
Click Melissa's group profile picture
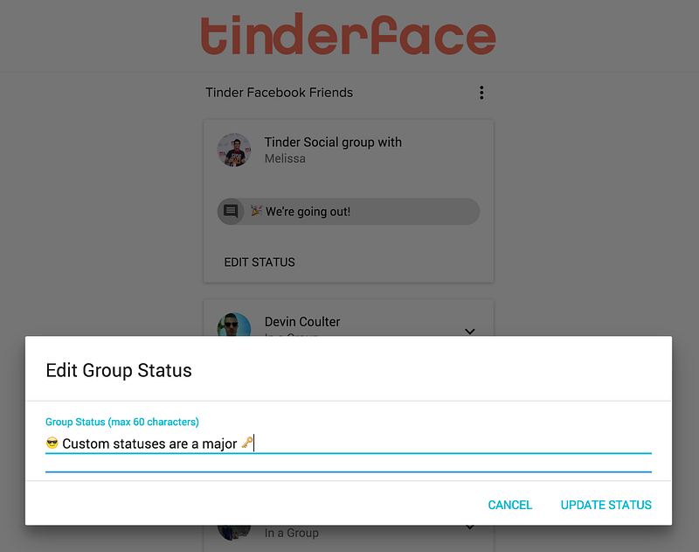tap(234, 150)
